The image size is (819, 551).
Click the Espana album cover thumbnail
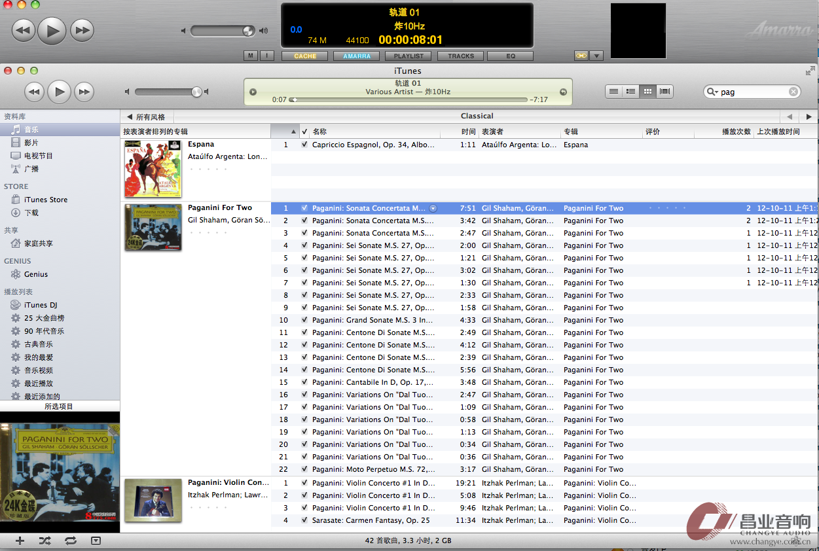[153, 169]
